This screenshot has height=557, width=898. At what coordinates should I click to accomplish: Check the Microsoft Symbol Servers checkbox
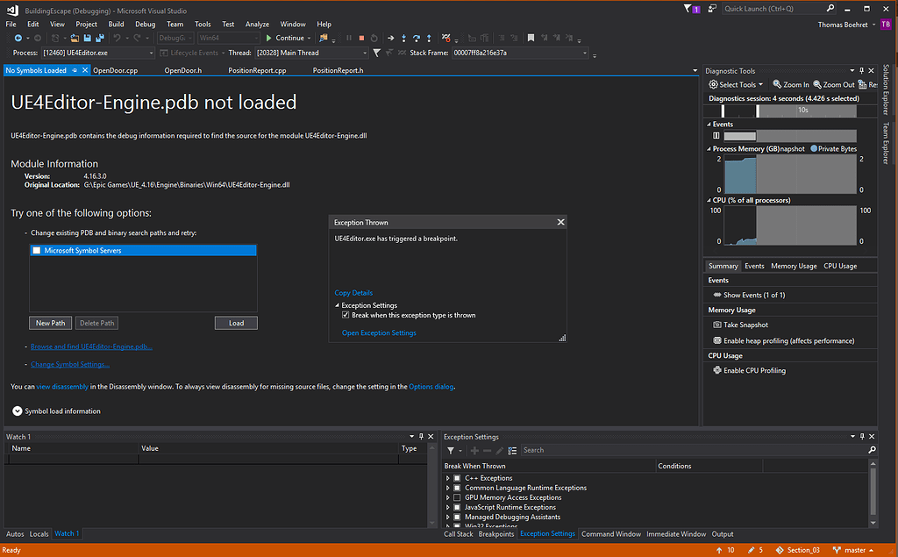pyautogui.click(x=35, y=250)
